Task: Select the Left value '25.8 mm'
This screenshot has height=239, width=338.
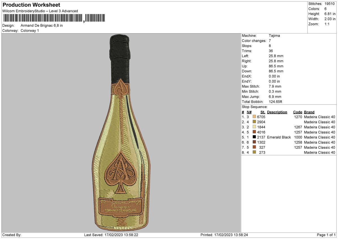Action: [x=276, y=56]
